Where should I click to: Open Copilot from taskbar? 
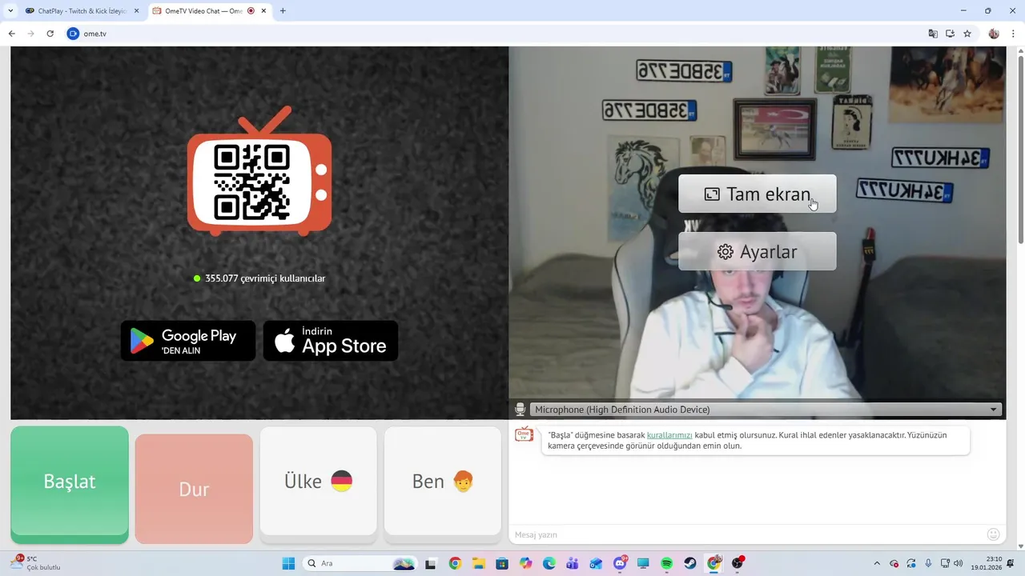525,563
